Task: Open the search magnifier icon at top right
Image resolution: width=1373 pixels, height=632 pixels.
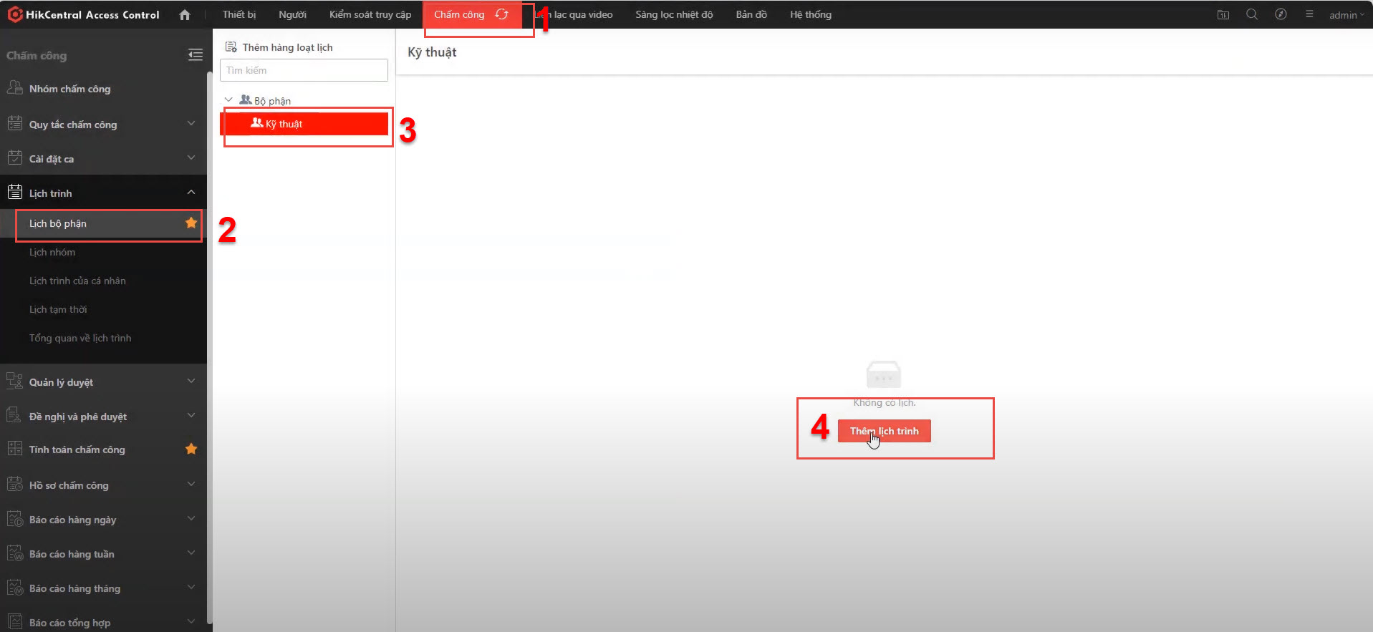Action: click(x=1252, y=14)
